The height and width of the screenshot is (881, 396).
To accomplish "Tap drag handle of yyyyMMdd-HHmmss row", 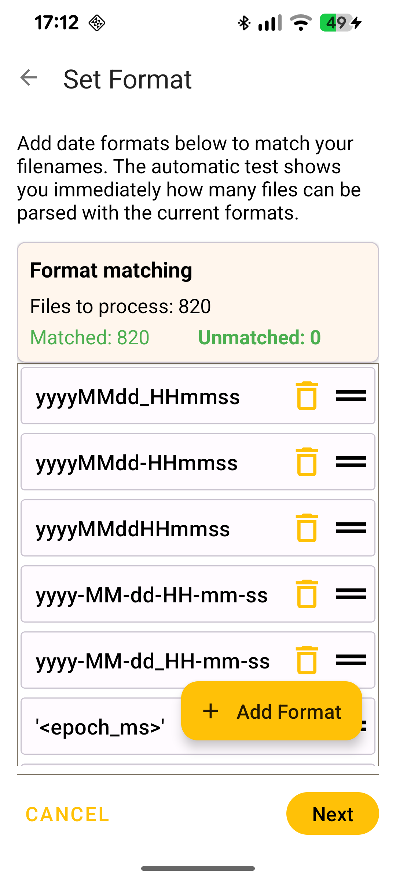I will tap(351, 462).
